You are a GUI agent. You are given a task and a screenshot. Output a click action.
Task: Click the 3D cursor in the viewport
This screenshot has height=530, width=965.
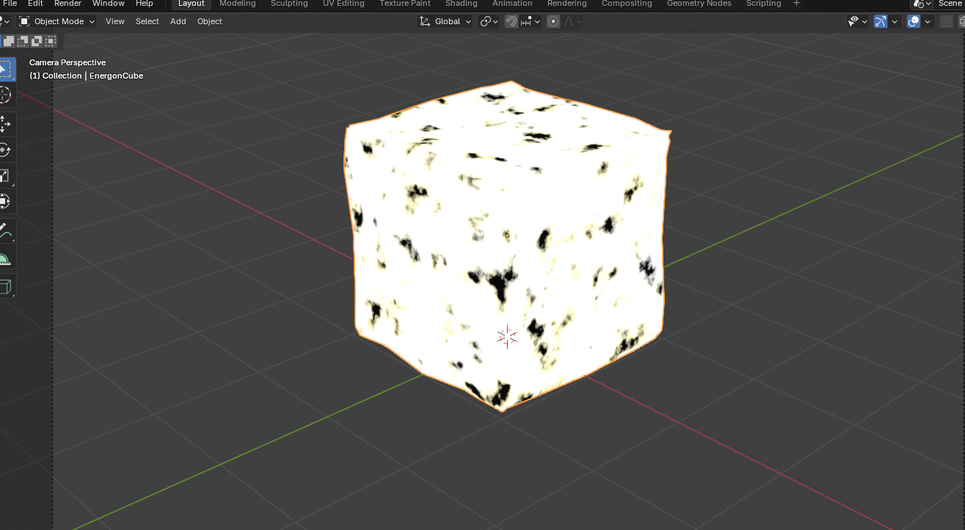click(x=507, y=336)
